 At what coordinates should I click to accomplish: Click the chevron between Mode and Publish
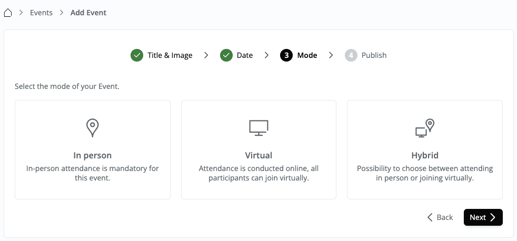click(331, 55)
